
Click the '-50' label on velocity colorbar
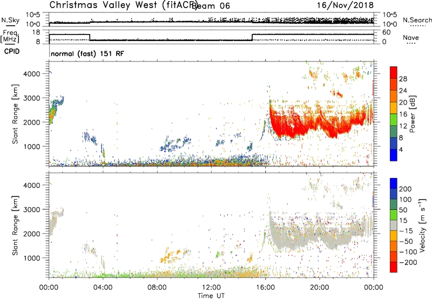406,241
